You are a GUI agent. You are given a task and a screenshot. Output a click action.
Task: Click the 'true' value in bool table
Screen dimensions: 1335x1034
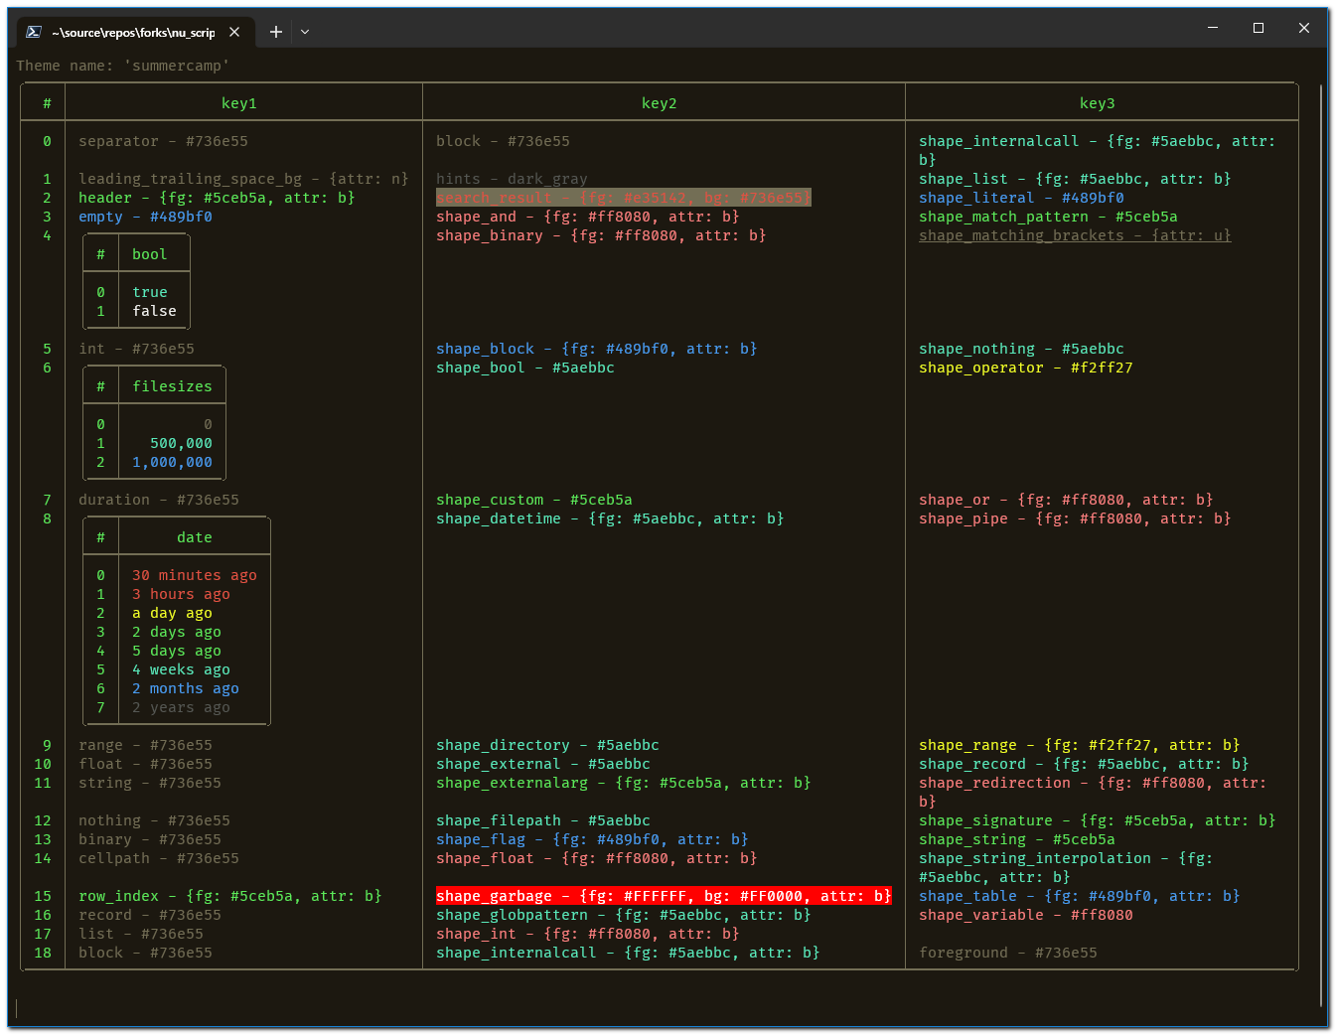(x=150, y=292)
